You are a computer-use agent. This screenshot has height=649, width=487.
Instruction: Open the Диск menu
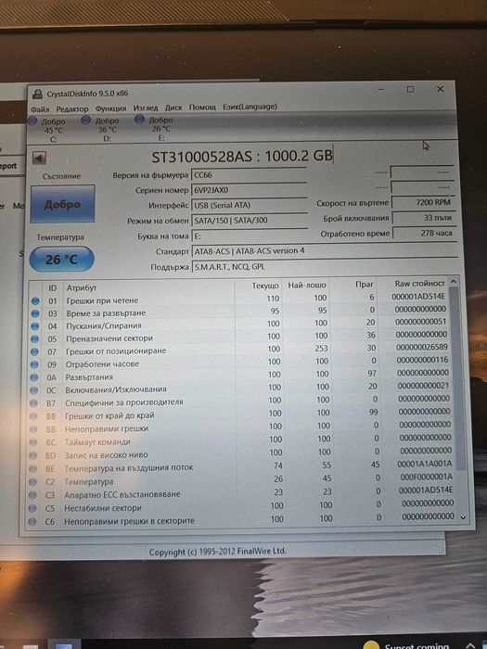pyautogui.click(x=173, y=108)
